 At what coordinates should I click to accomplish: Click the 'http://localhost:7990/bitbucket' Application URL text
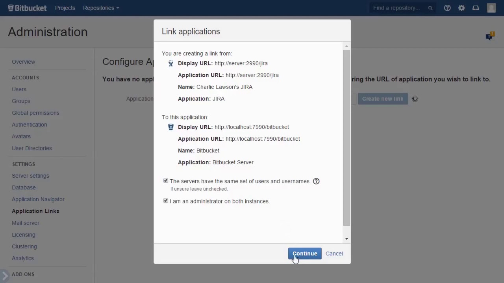coord(263,139)
